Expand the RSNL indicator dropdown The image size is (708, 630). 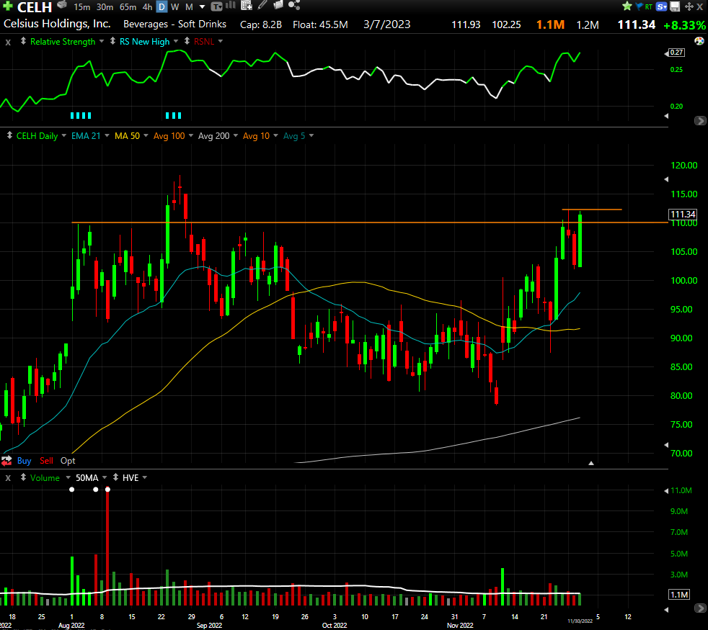pos(221,41)
